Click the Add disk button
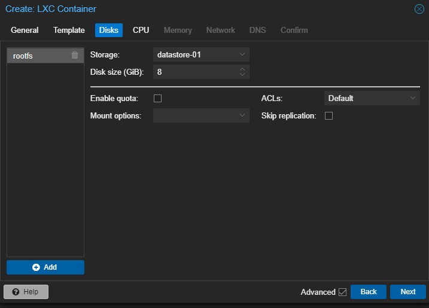Image resolution: width=429 pixels, height=308 pixels. coord(45,267)
